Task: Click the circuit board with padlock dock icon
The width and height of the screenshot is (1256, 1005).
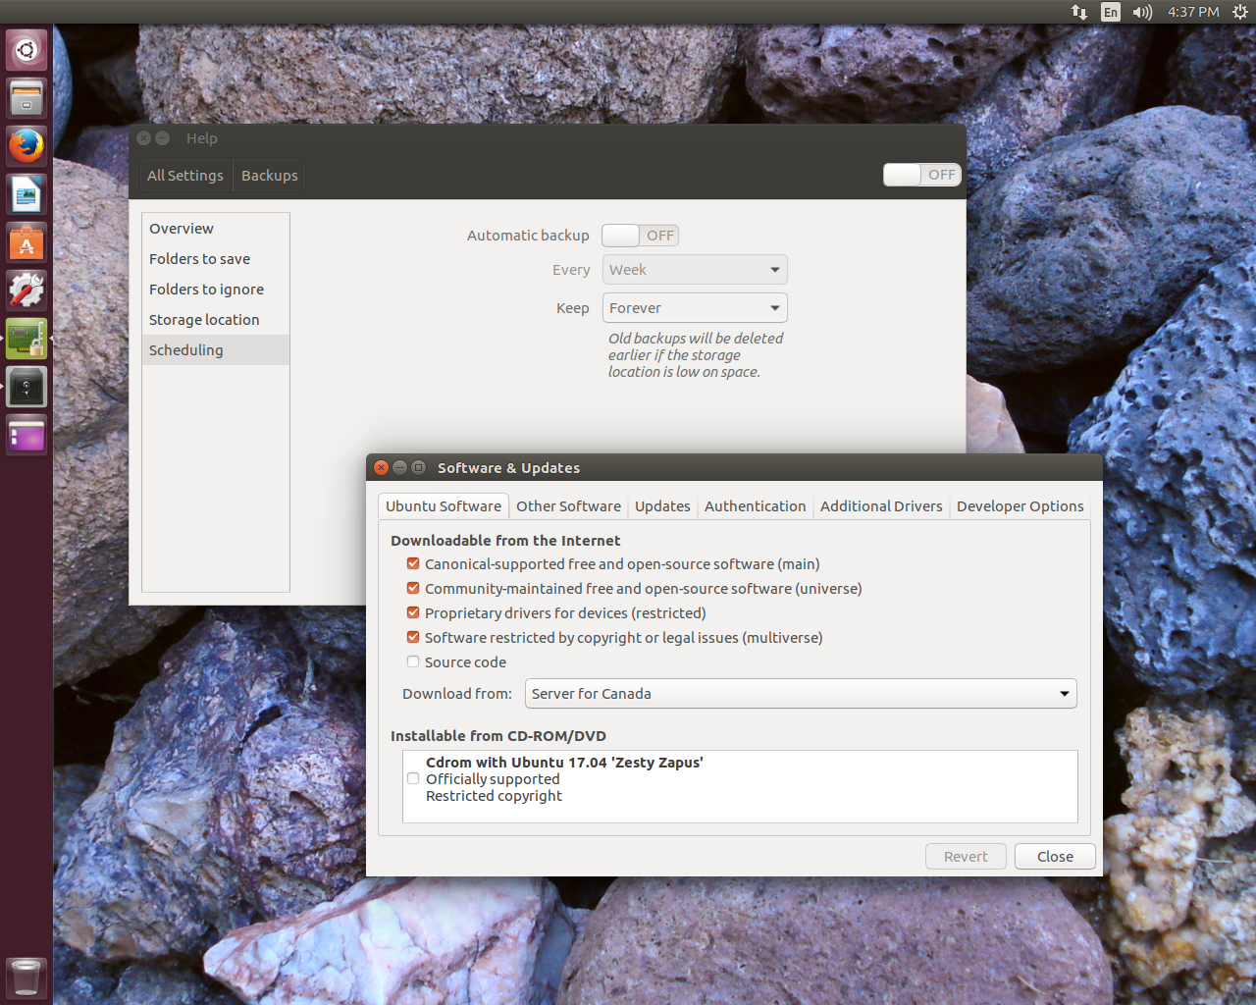Action: pos(26,339)
